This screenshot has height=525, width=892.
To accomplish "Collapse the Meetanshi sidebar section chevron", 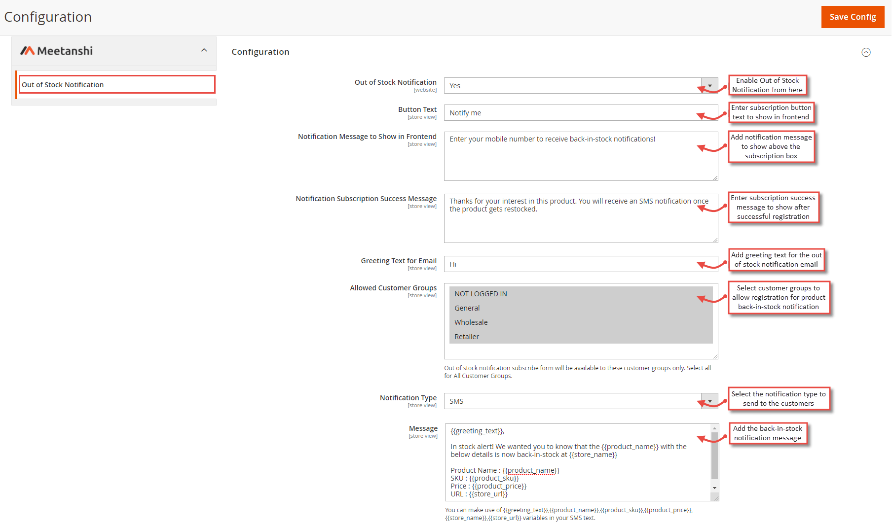I will pos(204,50).
